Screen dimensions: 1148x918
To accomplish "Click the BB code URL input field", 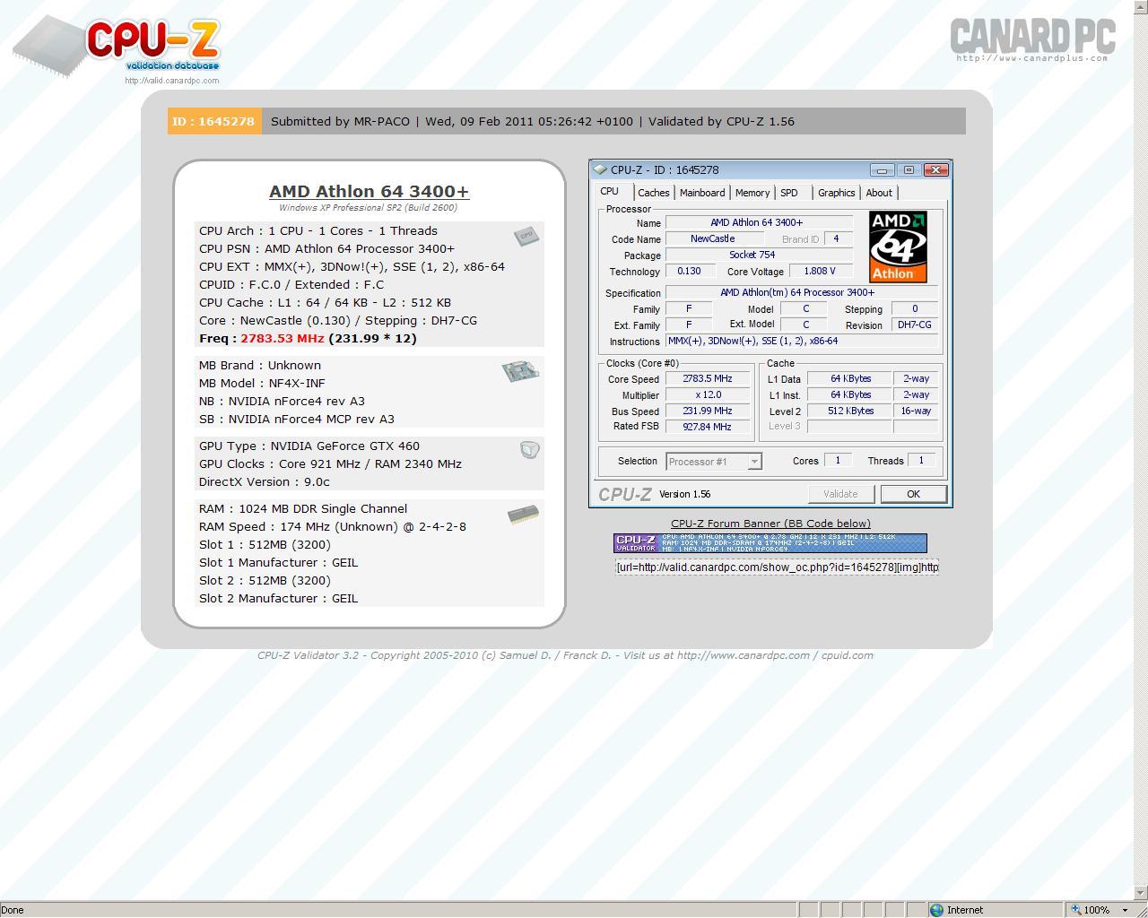I will click(x=778, y=567).
